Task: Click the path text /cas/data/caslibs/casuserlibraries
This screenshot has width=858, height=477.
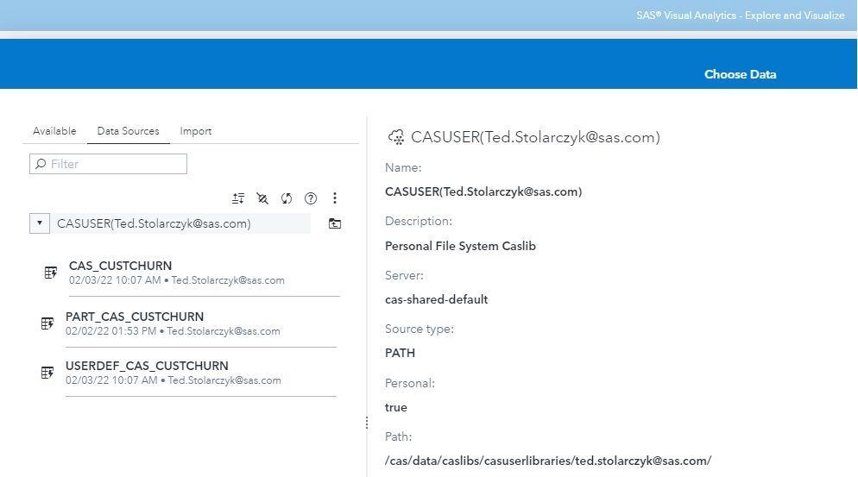Action: 548,461
